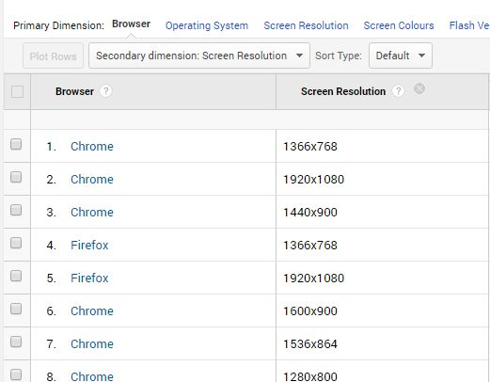The width and height of the screenshot is (490, 382).
Task: Switch primary dimension to Screen Resolution
Action: tap(306, 25)
